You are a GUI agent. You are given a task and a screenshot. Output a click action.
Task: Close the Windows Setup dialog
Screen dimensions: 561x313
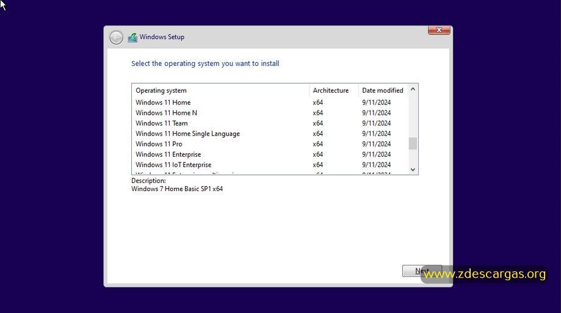coord(439,30)
